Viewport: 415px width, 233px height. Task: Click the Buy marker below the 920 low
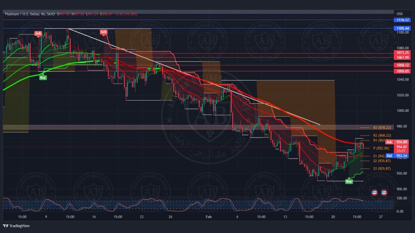point(349,181)
